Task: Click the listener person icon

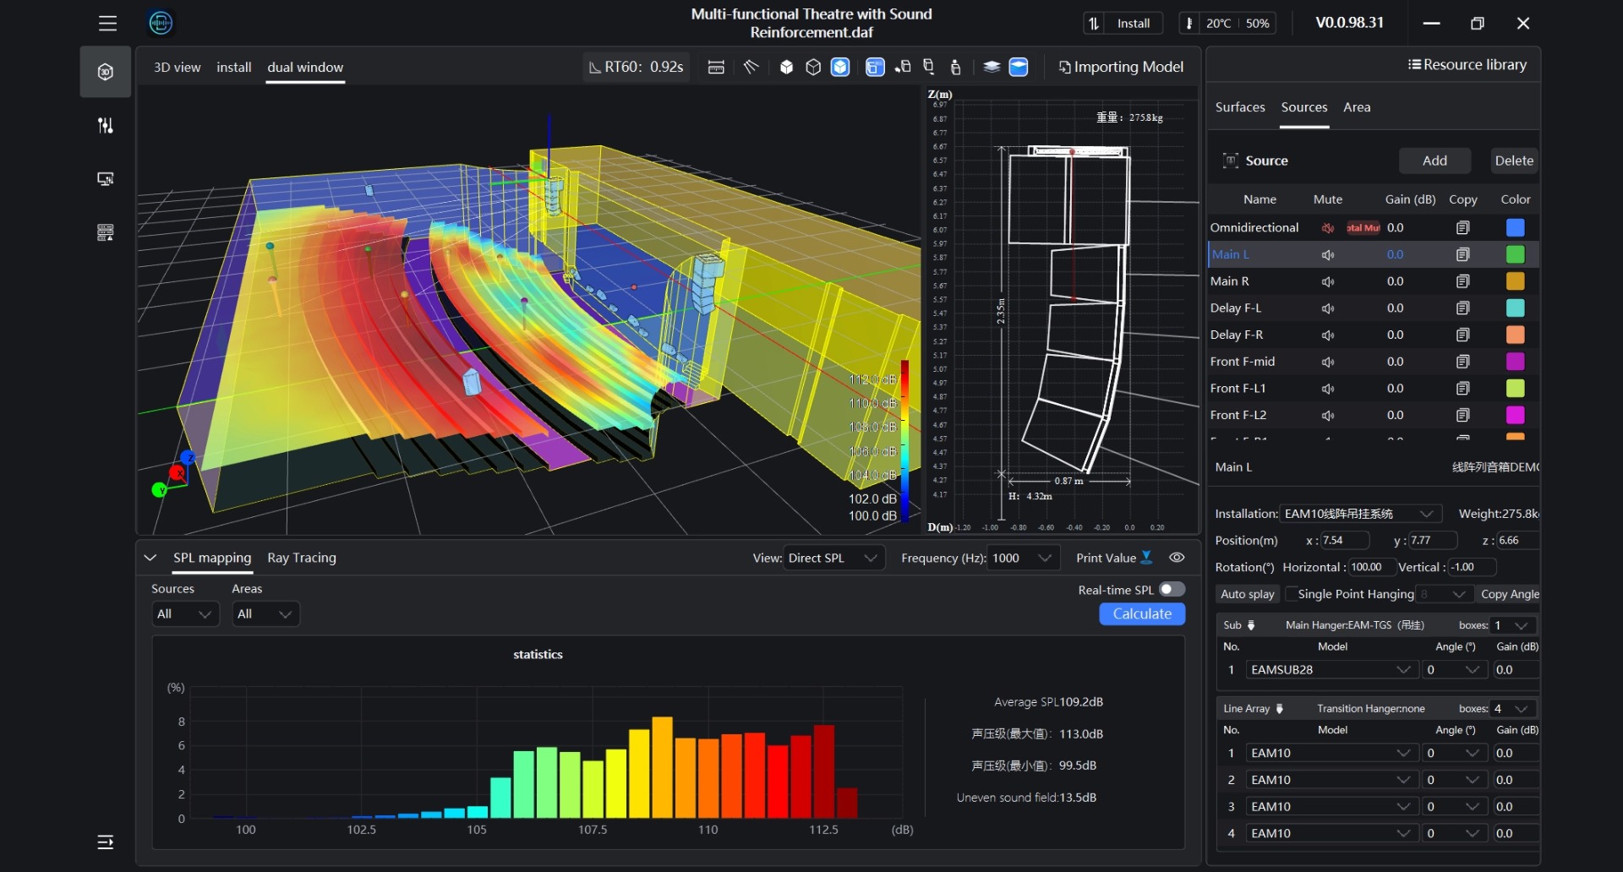Action: tap(956, 67)
